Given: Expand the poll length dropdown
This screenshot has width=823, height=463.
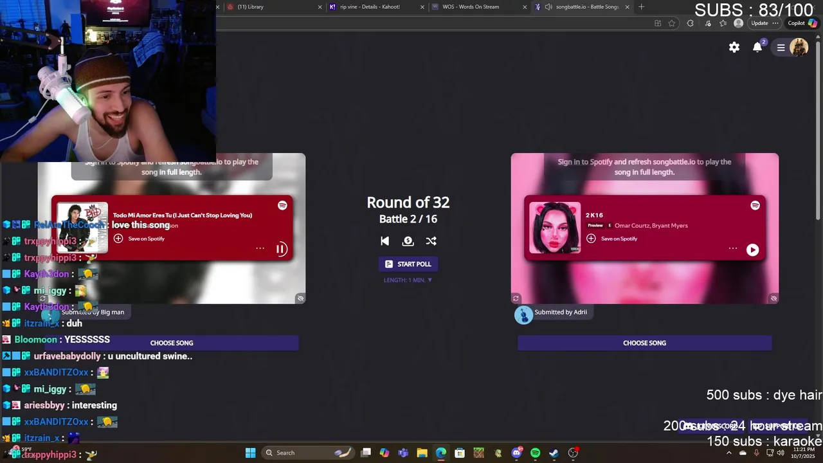Looking at the screenshot, I should (408, 280).
